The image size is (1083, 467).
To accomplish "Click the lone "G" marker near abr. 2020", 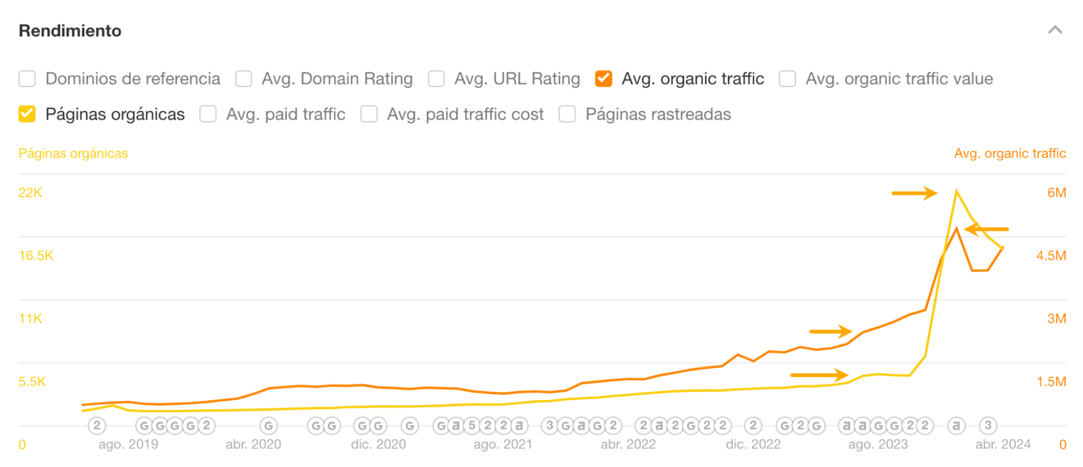I will click(x=268, y=426).
